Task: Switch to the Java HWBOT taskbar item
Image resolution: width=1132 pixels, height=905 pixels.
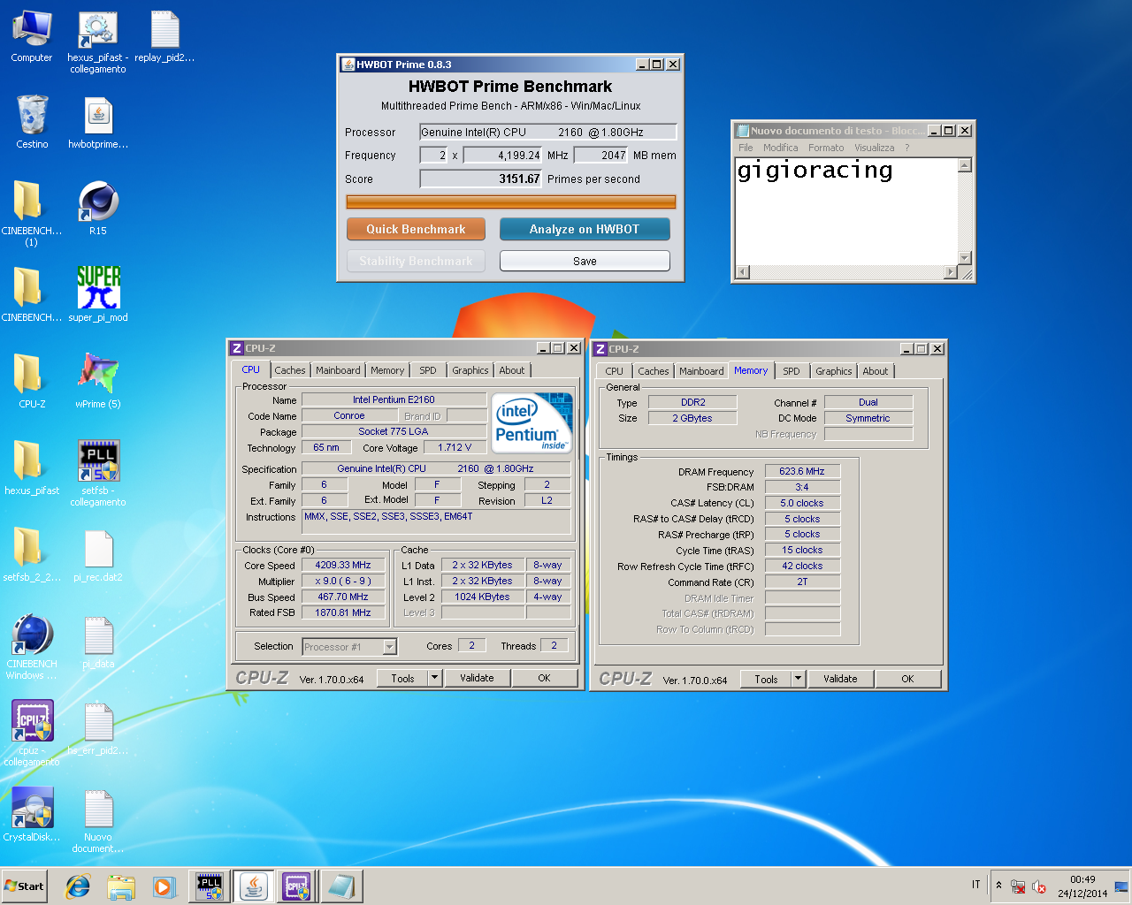Action: (x=254, y=886)
